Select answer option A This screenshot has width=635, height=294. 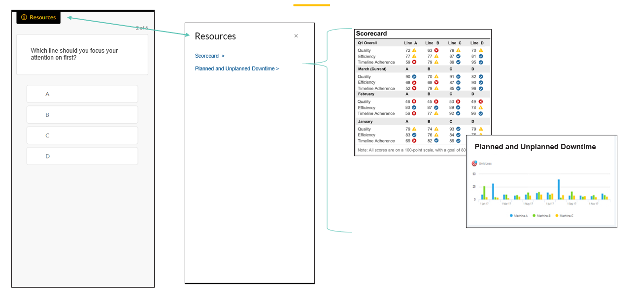(82, 94)
